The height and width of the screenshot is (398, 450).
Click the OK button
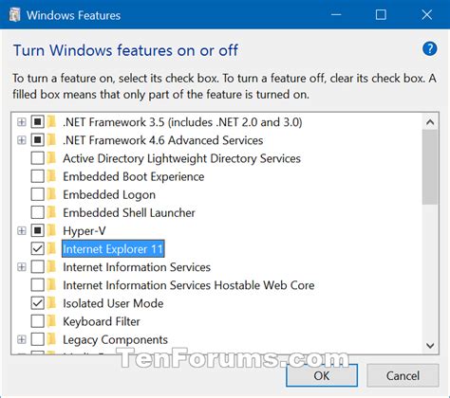[322, 375]
